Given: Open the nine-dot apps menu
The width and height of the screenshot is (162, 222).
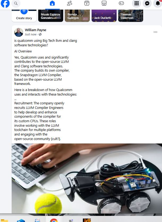Looking at the screenshot, I should coord(137,3).
